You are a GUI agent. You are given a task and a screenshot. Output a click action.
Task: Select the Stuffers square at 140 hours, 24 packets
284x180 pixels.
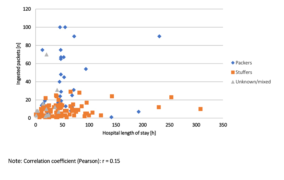point(112,96)
